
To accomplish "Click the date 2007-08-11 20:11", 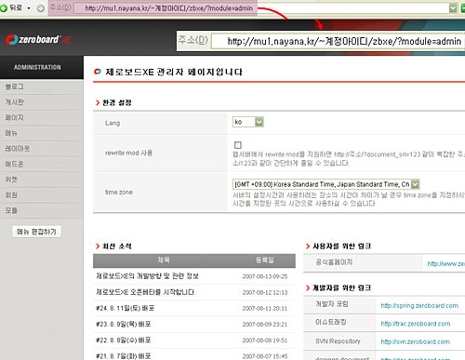I will pyautogui.click(x=265, y=309).
